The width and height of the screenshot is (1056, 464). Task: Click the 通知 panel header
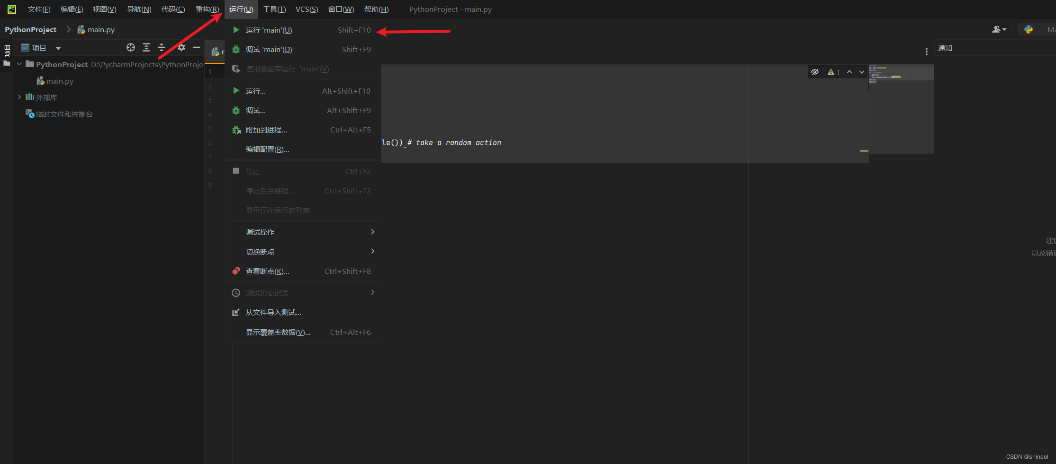pyautogui.click(x=945, y=48)
